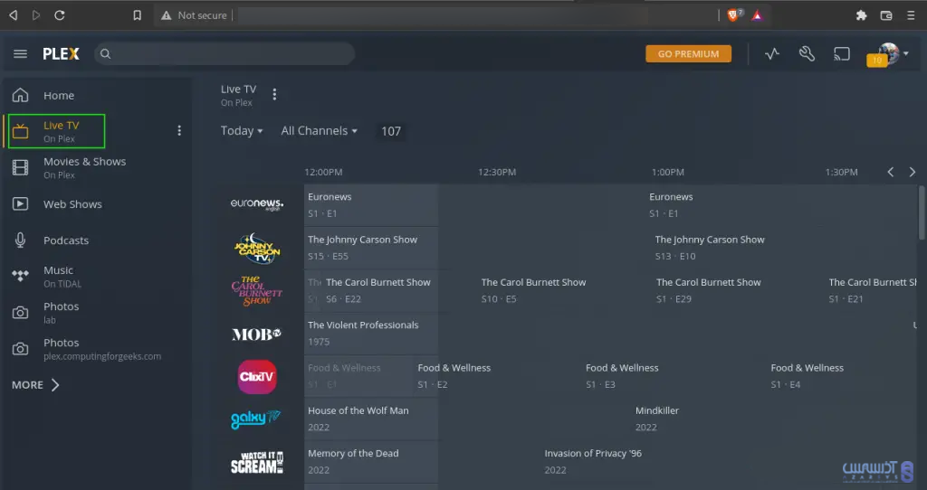Click the Plex logo
927x490 pixels.
(x=61, y=53)
